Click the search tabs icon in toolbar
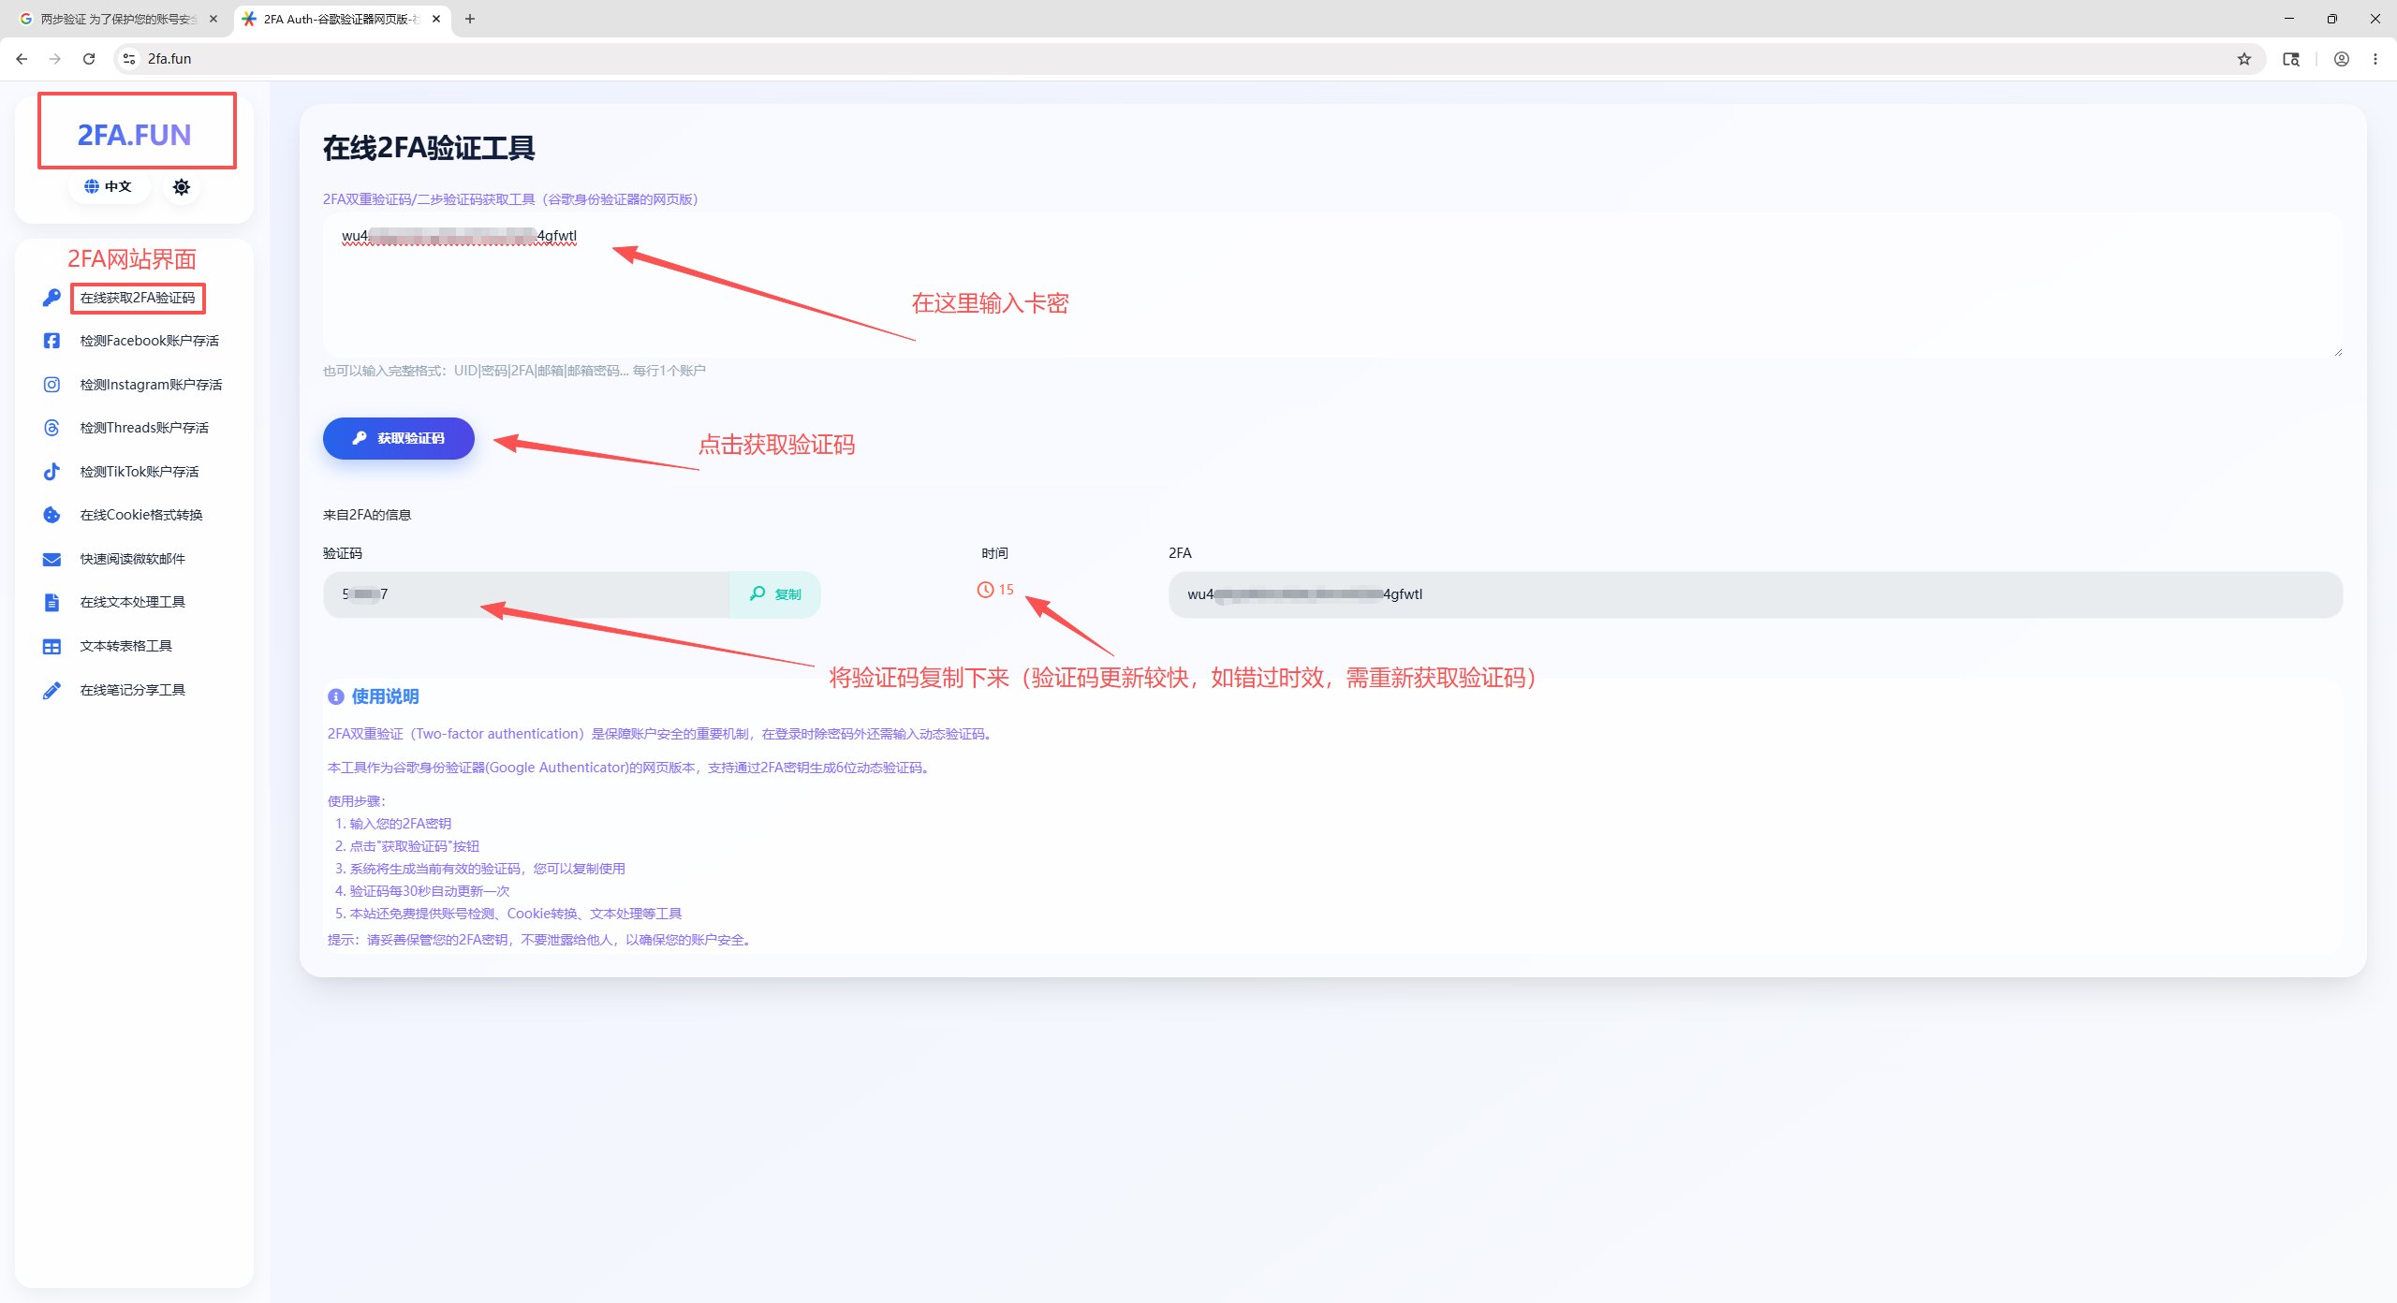The height and width of the screenshot is (1303, 2397). point(2291,59)
